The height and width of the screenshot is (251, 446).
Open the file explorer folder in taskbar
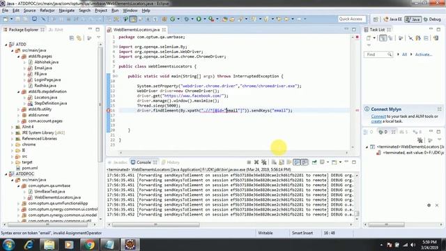pos(49,245)
